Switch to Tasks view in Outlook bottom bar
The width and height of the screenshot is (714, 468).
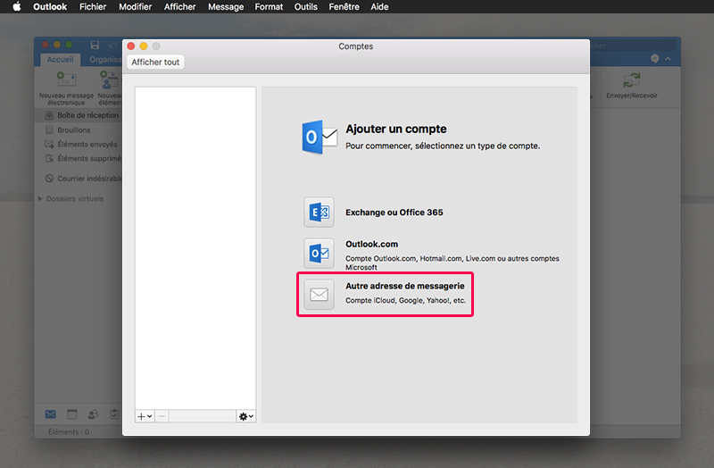point(114,414)
